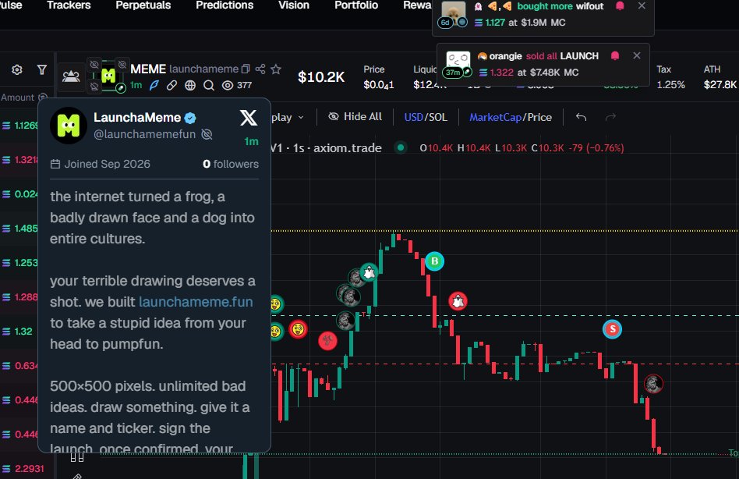Switch chart currency to SOL
This screenshot has width=739, height=479.
(x=438, y=117)
